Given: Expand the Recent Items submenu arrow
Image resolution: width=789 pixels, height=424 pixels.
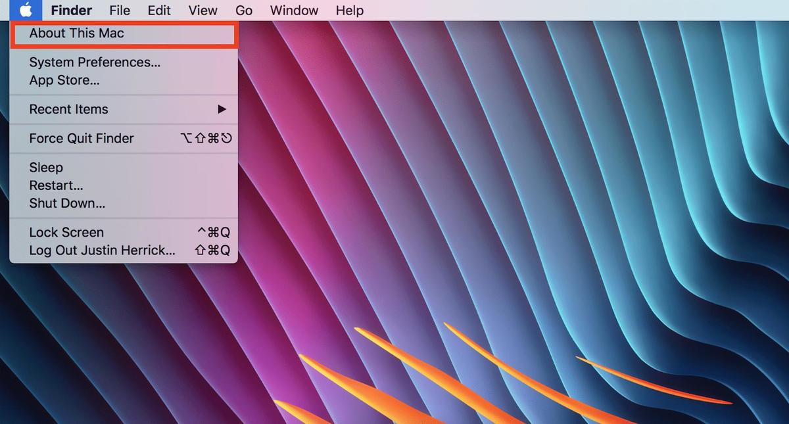Looking at the screenshot, I should [222, 110].
